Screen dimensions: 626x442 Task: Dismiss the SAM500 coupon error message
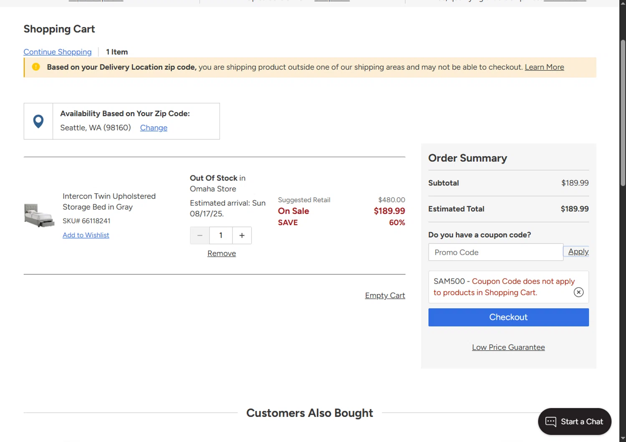click(578, 292)
